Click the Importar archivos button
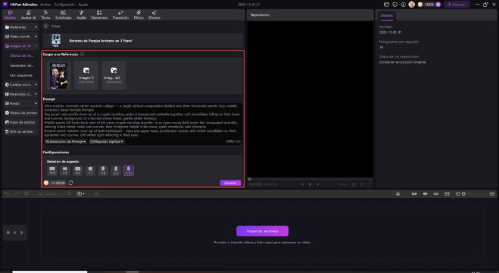499x273 pixels. (x=263, y=231)
